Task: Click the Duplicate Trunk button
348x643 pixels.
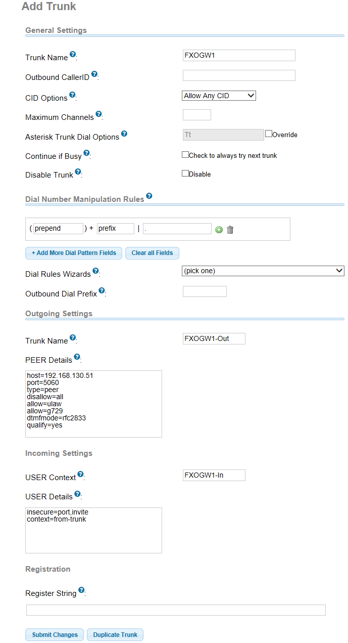Action: (x=115, y=635)
